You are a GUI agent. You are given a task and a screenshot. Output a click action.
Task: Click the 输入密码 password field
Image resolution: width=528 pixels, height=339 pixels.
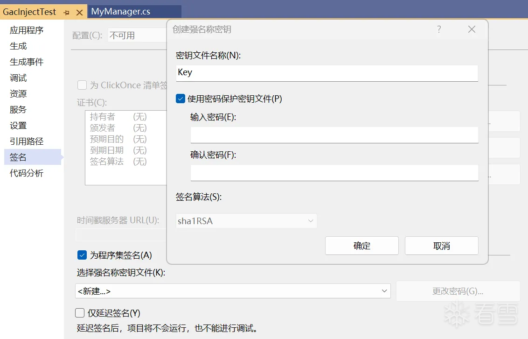point(334,134)
